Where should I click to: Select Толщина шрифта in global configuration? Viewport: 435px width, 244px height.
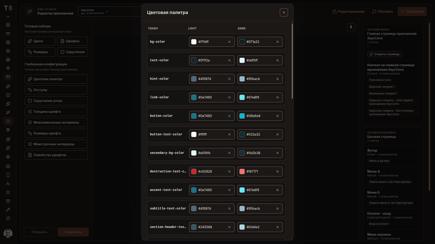(x=56, y=112)
